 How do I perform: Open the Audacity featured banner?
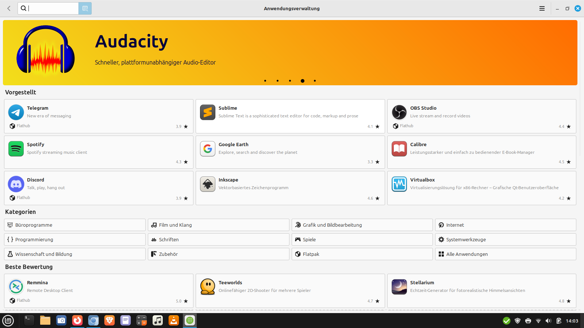coord(290,52)
